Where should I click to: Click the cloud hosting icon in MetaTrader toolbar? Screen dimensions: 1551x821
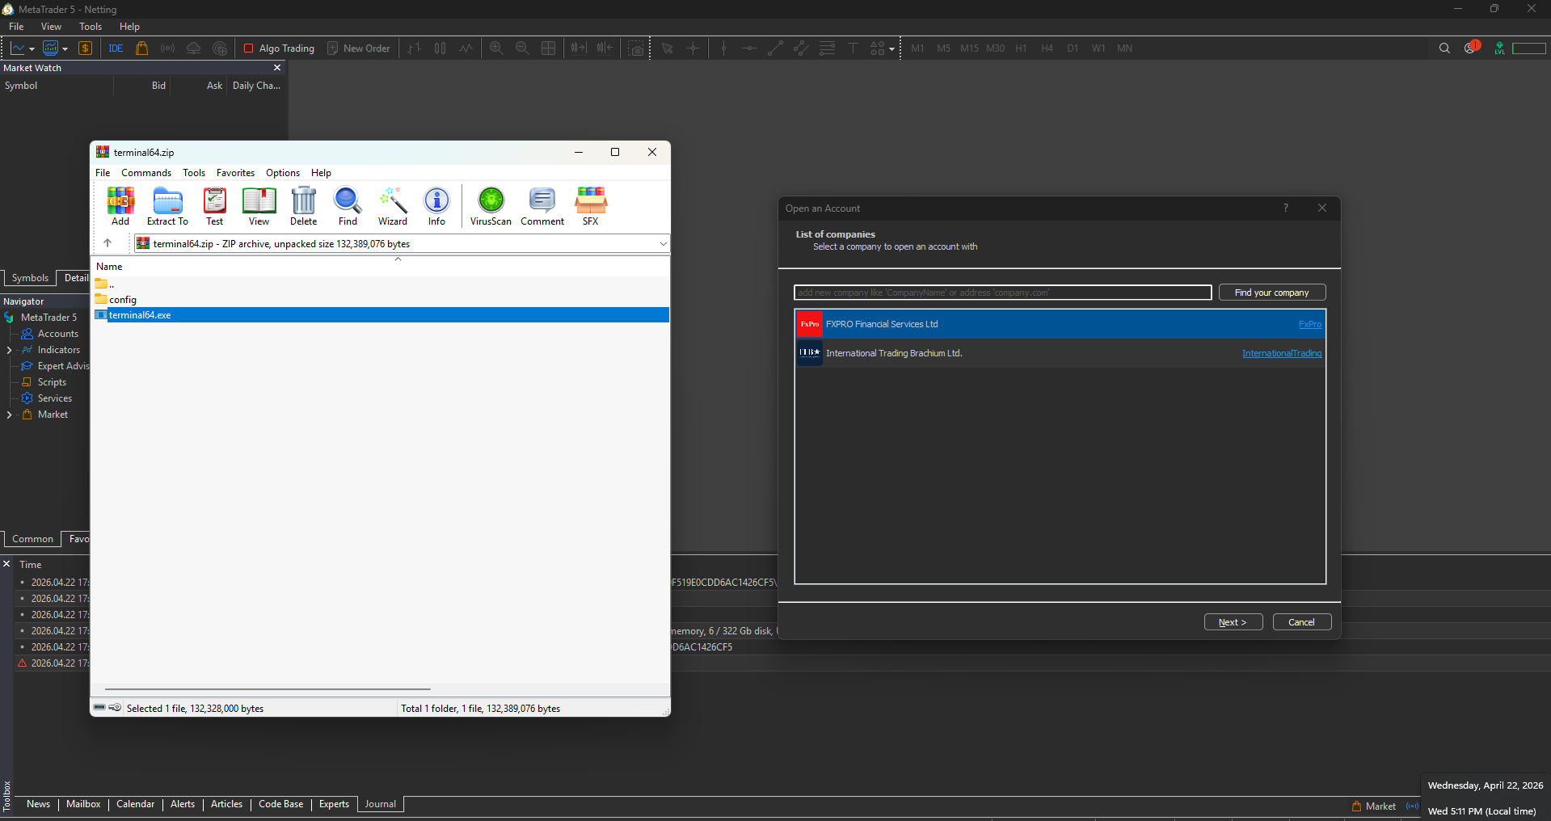[x=193, y=48]
